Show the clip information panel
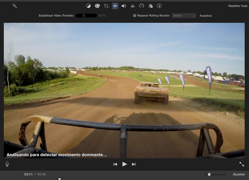249x180 pixels. click(159, 6)
